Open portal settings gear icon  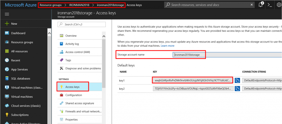pos(279,5)
